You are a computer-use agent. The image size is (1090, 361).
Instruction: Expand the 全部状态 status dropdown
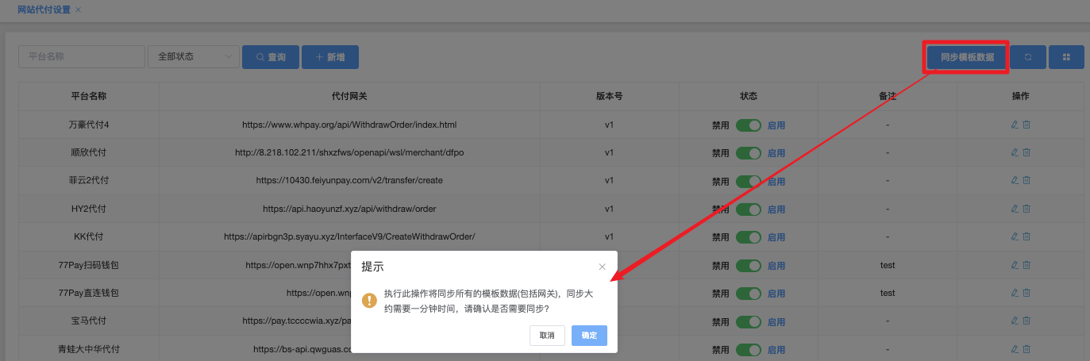(193, 57)
